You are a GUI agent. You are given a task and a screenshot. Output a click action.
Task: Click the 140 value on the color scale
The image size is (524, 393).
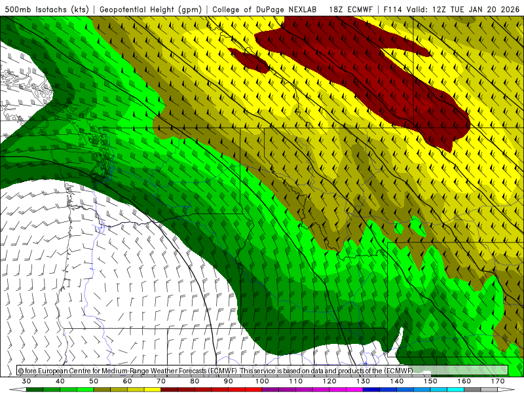point(397,381)
